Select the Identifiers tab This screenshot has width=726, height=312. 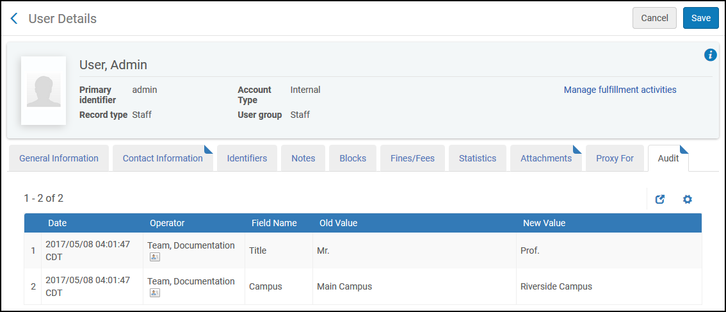pos(247,158)
